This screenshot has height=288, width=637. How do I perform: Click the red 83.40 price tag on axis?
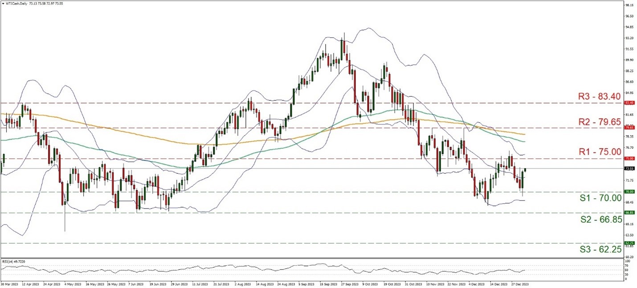tap(629, 103)
